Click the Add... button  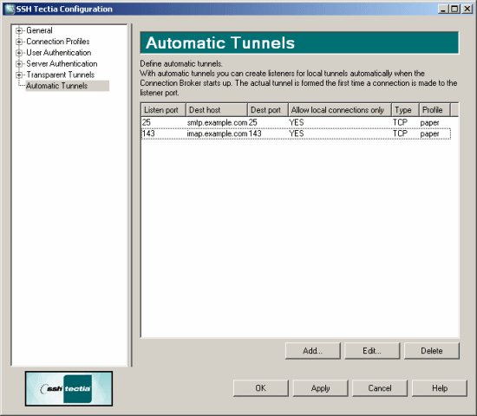pyautogui.click(x=312, y=351)
